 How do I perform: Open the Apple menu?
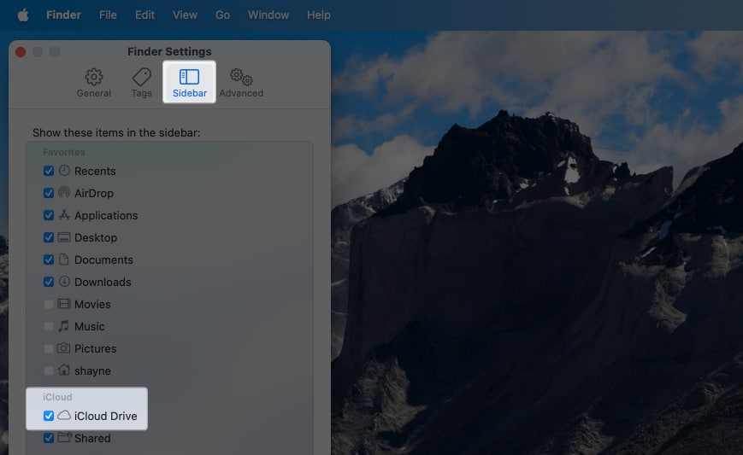click(23, 15)
